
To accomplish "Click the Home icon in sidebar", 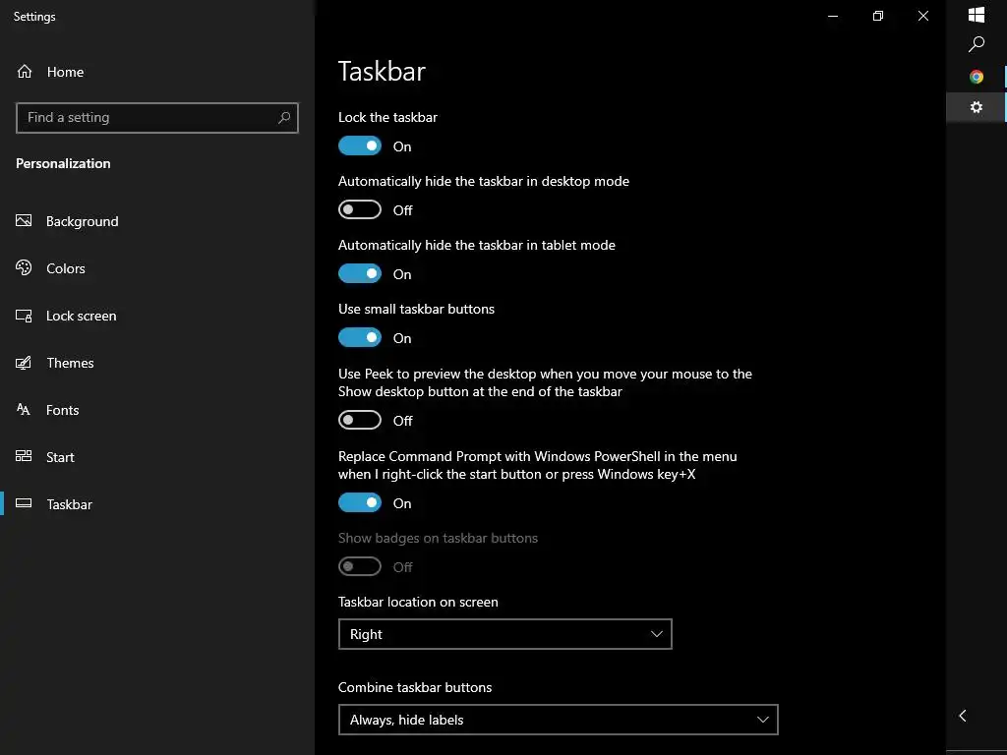I will coord(25,72).
